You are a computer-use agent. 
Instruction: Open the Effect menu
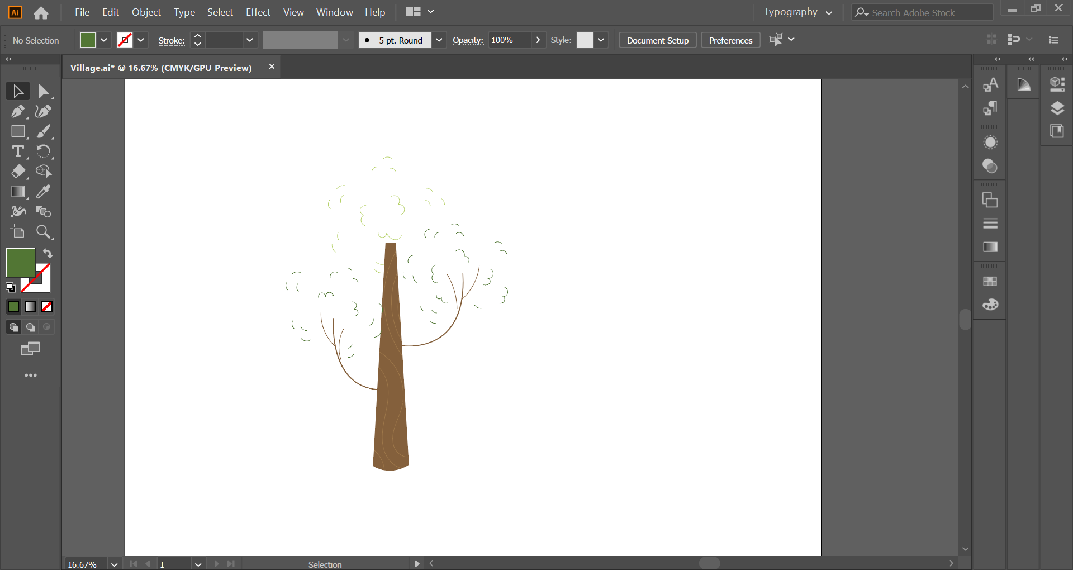click(x=258, y=12)
